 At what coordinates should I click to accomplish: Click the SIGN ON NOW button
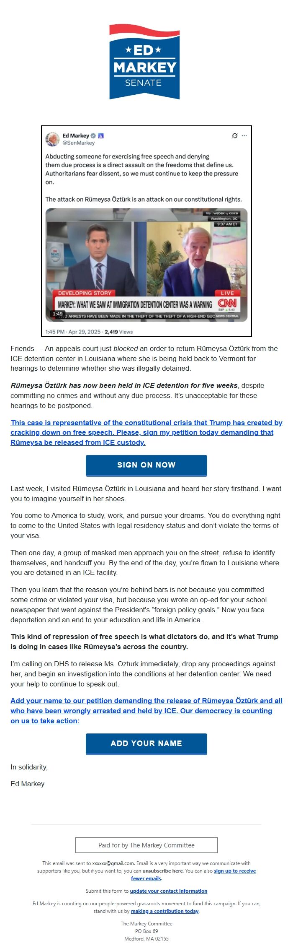pos(146,465)
